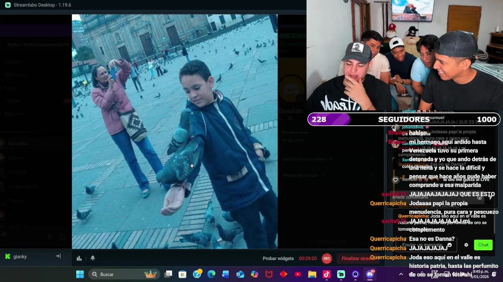
Task: Click the green Chat button
Action: (x=483, y=245)
